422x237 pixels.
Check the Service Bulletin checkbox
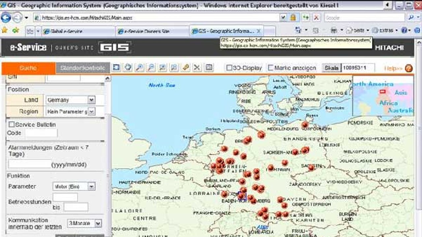[12, 124]
